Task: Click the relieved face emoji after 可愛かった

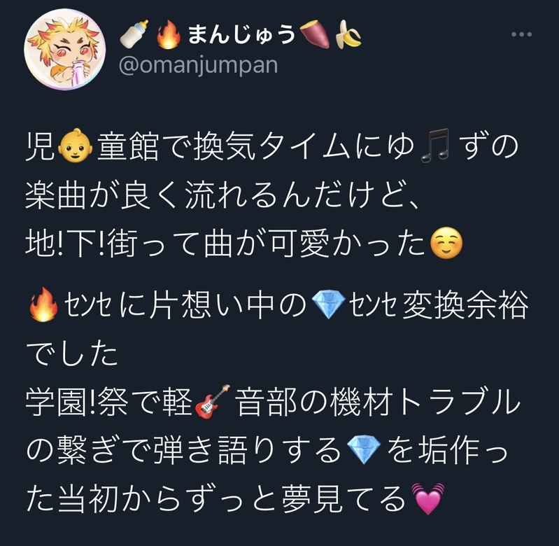Action: (x=446, y=243)
